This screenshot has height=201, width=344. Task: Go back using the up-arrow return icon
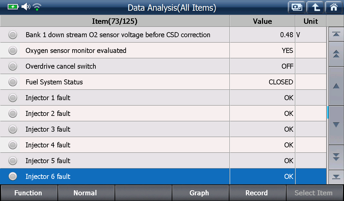315,7
